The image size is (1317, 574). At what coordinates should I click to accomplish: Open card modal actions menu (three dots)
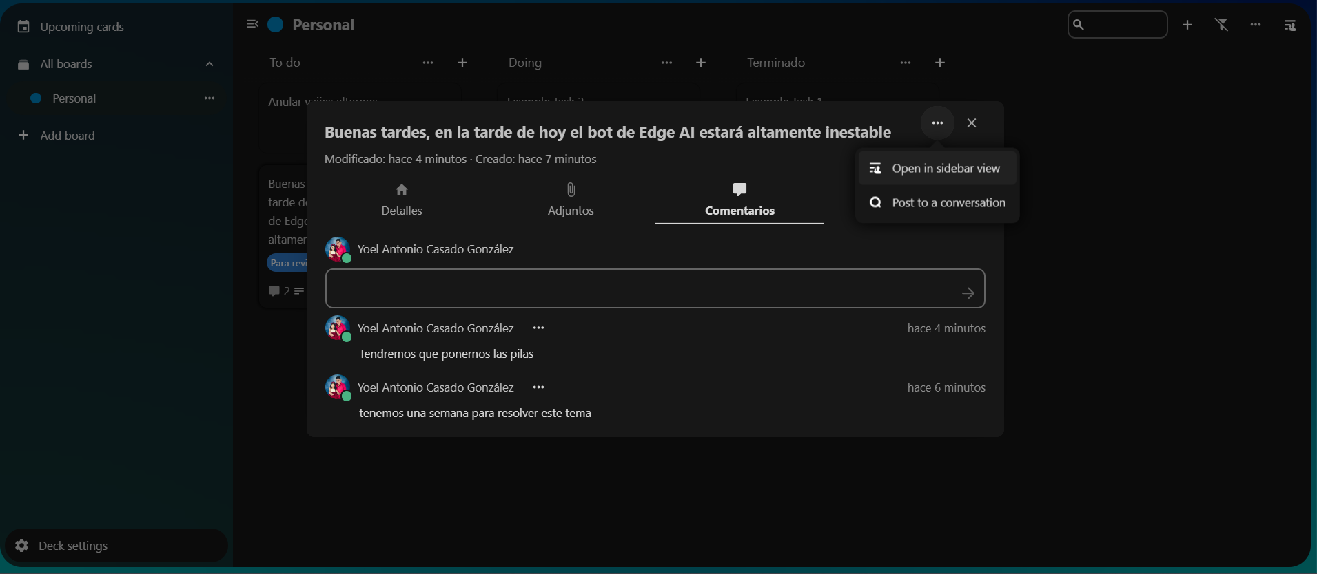937,123
